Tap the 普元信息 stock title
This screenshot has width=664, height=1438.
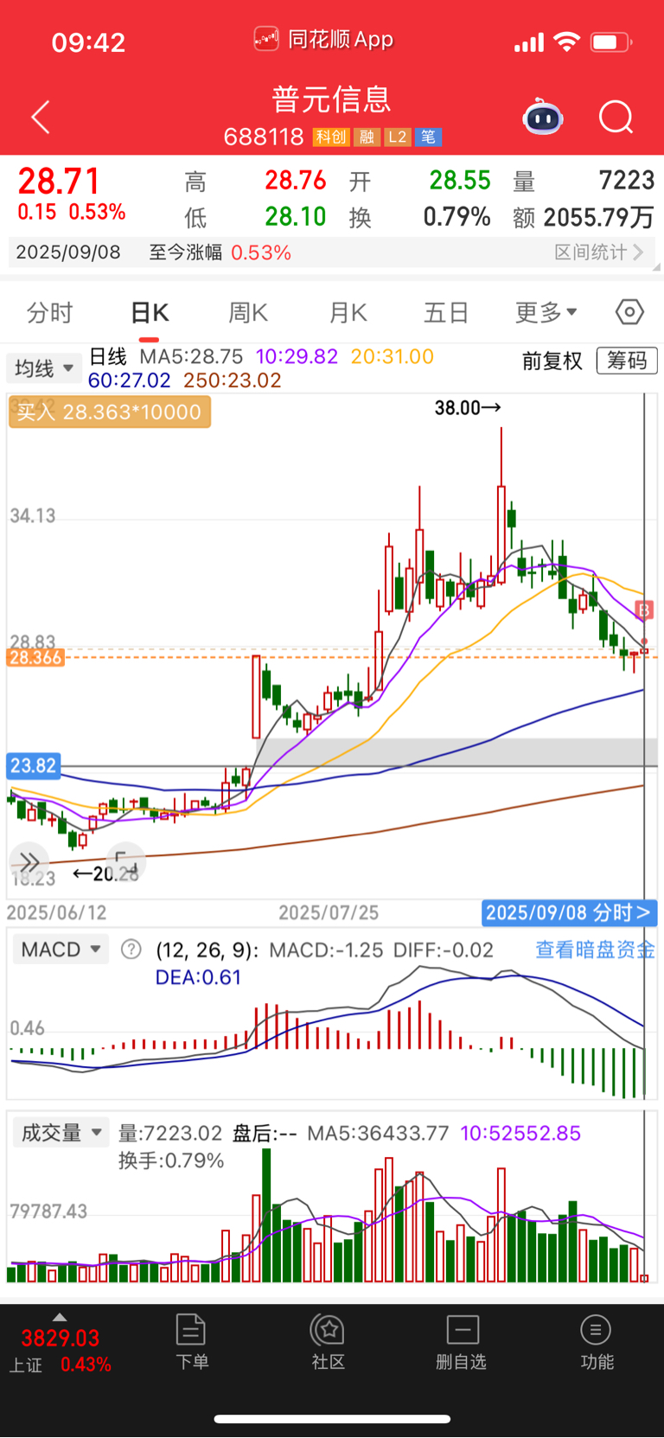(x=332, y=99)
